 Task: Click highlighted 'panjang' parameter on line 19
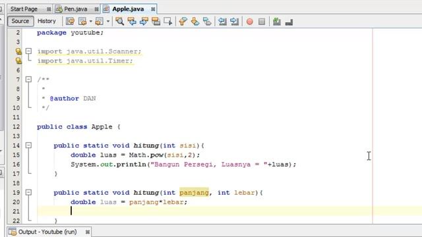click(x=194, y=192)
